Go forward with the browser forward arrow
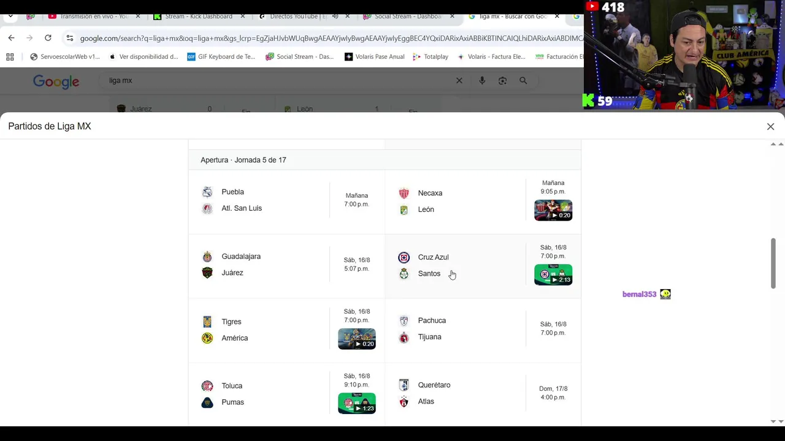785x441 pixels. [29, 38]
